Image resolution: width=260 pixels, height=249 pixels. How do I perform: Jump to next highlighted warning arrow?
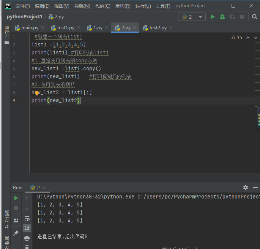click(256, 38)
